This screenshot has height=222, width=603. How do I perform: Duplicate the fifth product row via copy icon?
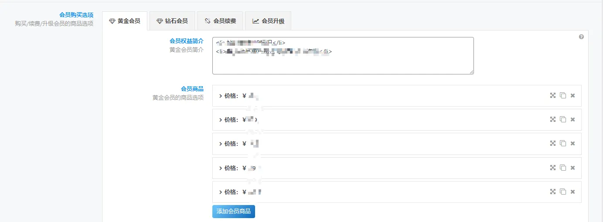563,192
